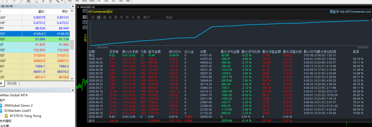Select EA交易 in Navigator tree

pyautogui.click(x=5, y=125)
